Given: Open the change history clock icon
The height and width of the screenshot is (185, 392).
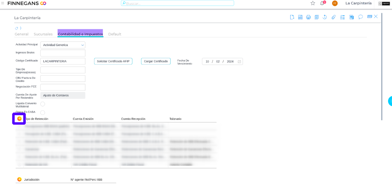Looking at the screenshot, I should tap(325, 17).
